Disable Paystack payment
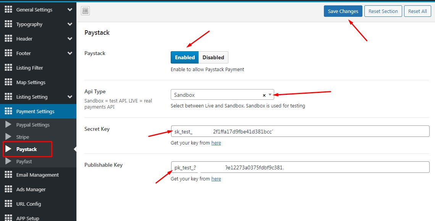This screenshot has width=435, height=221. pos(213,57)
